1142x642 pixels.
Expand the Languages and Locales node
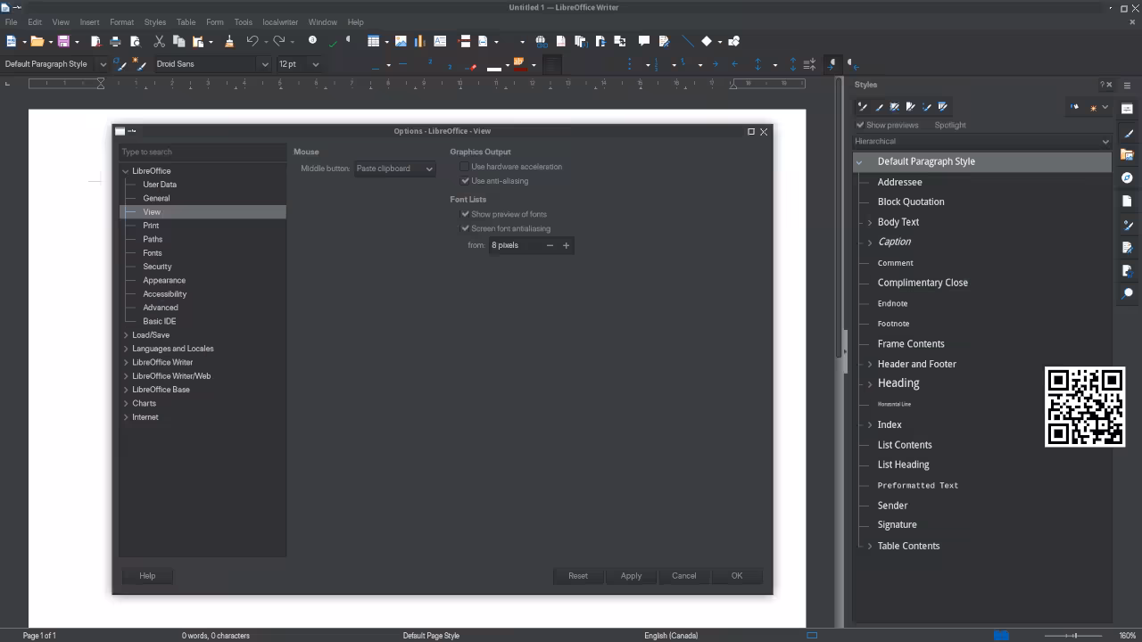[x=125, y=349]
